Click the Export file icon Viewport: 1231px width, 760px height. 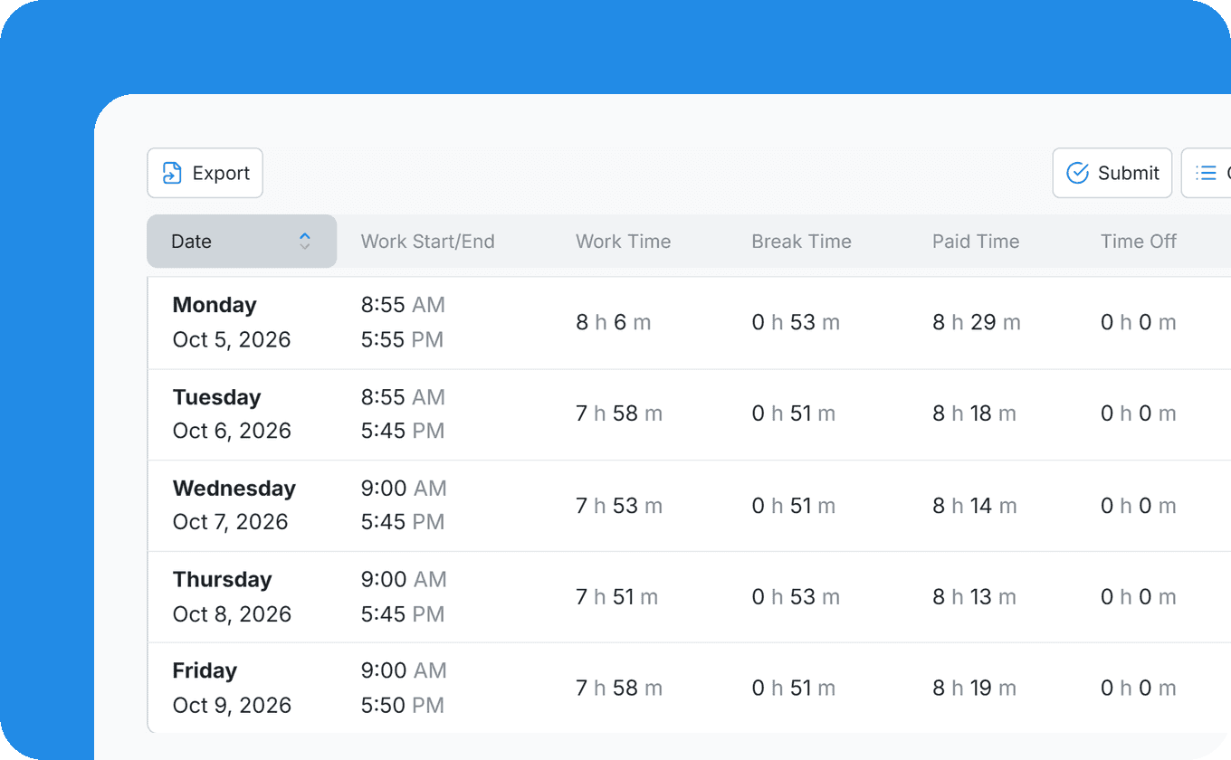point(172,173)
